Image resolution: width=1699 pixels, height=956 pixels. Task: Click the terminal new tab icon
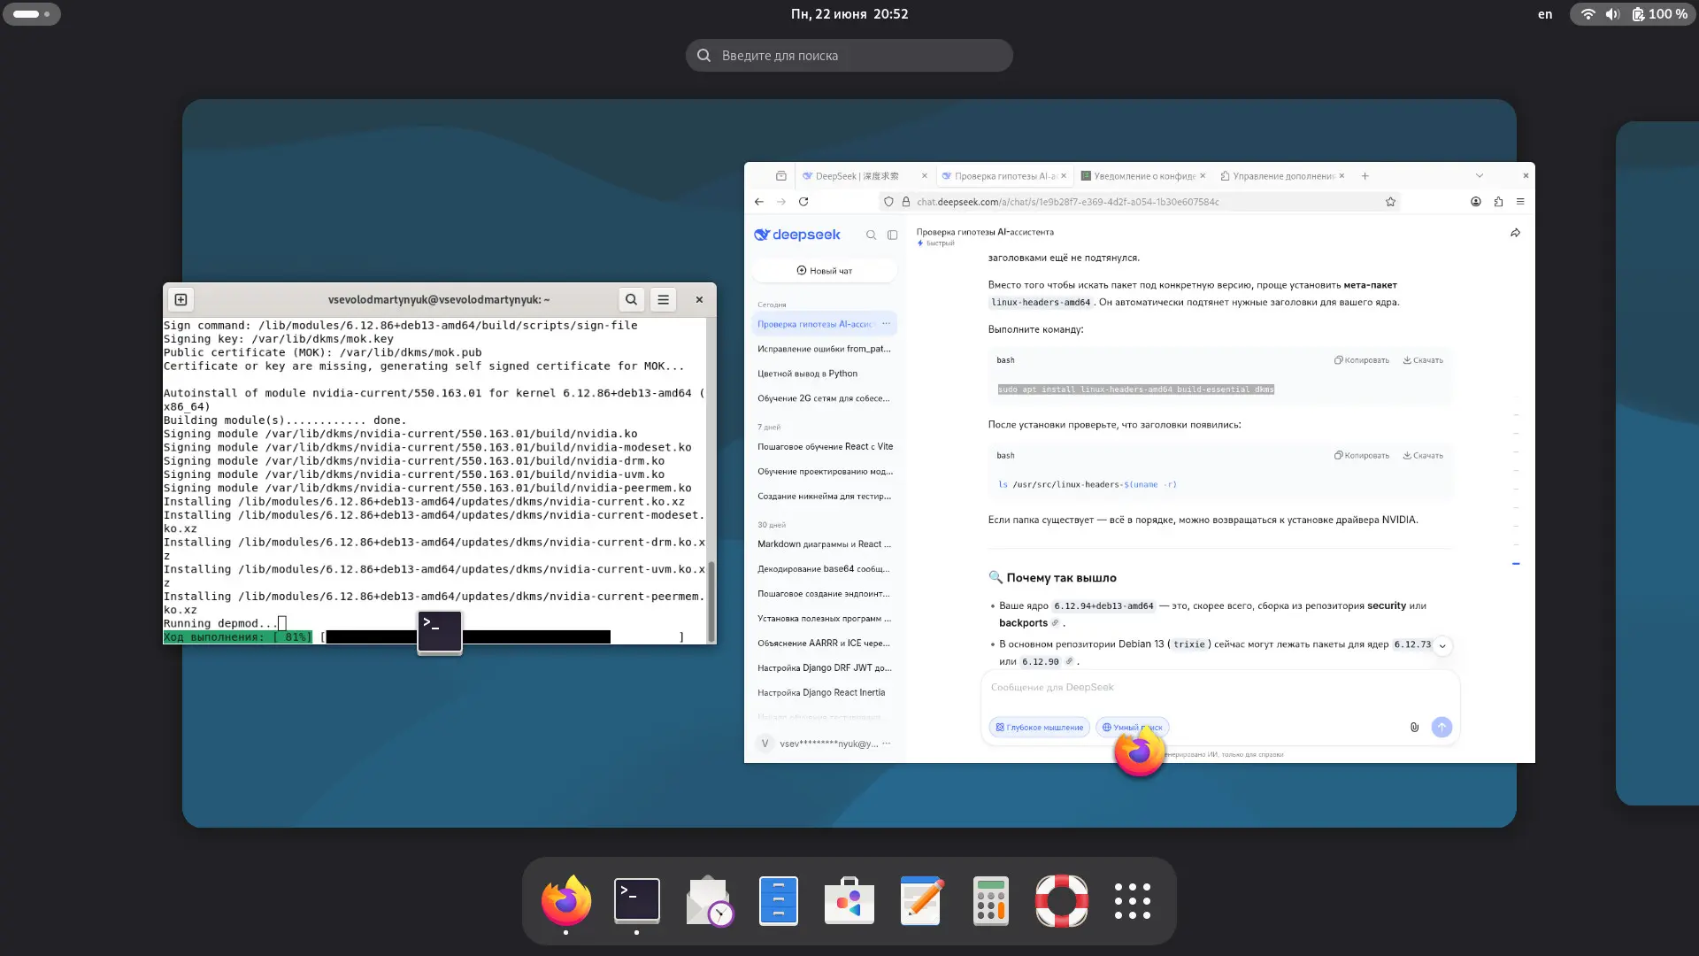click(x=181, y=300)
